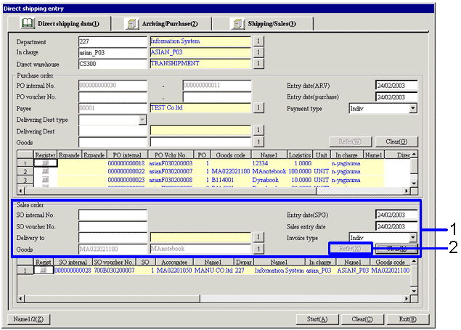Click the Name1/2(Z) button
Viewport: 461px width, 330px height.
click(28, 319)
